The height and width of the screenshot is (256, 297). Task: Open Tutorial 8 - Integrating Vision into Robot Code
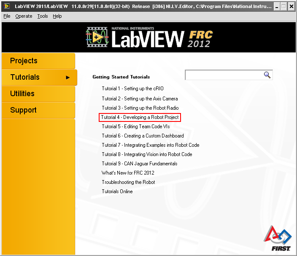(x=147, y=154)
